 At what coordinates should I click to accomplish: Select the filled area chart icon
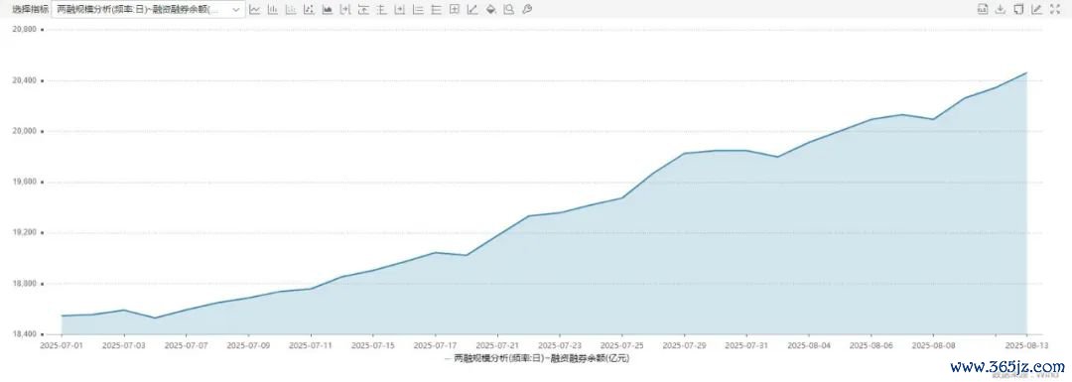click(327, 10)
